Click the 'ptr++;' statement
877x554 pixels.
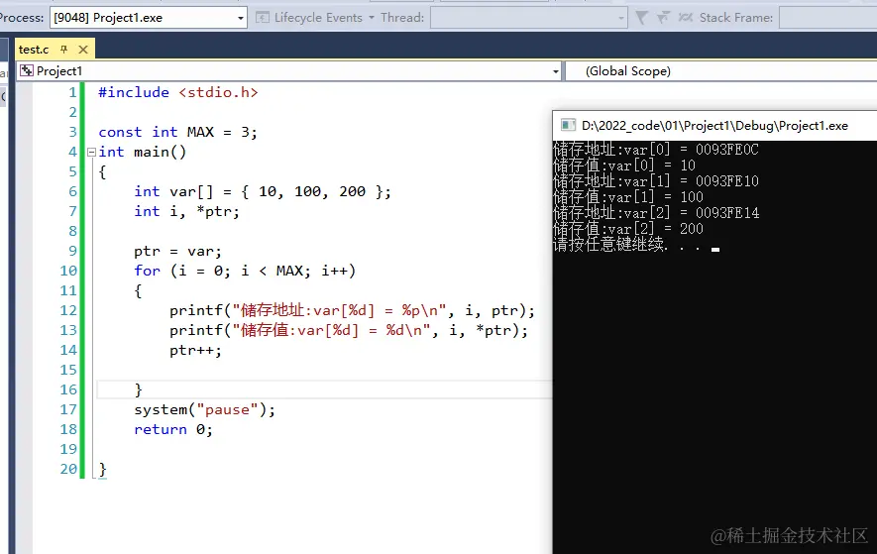tap(195, 350)
